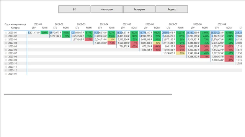Select the red ROMI cell -47%

pos(157,50)
